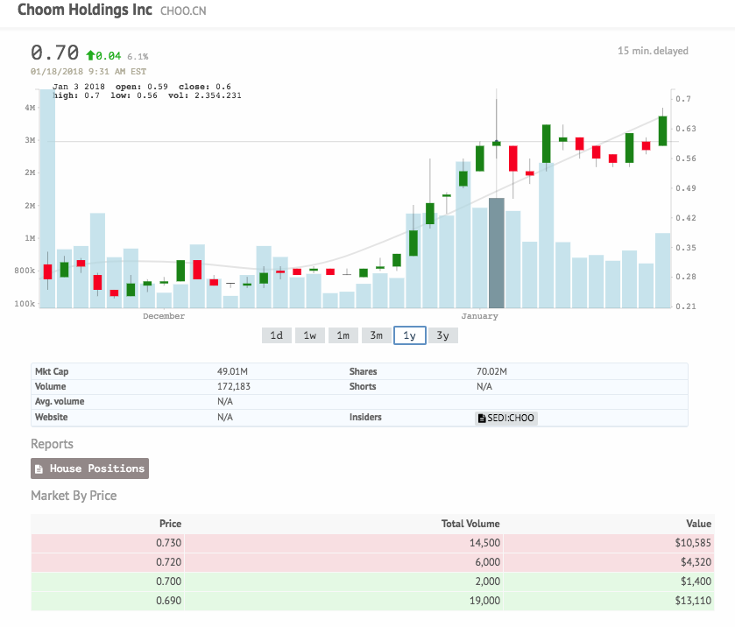Set chart range to 3m
Screen dimensions: 735x627
376,335
